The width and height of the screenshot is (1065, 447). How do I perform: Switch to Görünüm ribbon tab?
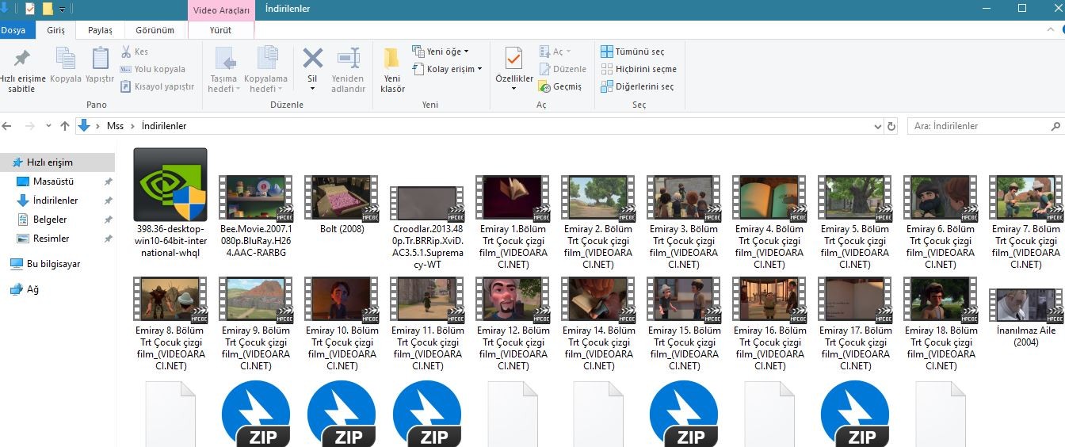[x=155, y=30]
